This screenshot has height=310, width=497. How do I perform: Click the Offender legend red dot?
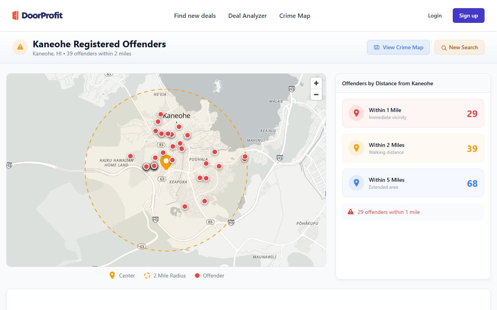pos(197,276)
